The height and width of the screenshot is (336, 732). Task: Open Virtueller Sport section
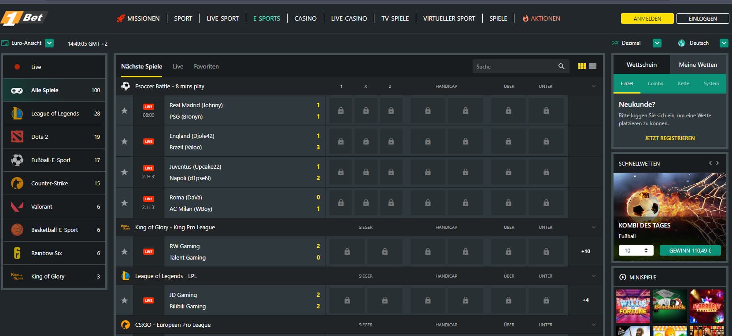449,18
